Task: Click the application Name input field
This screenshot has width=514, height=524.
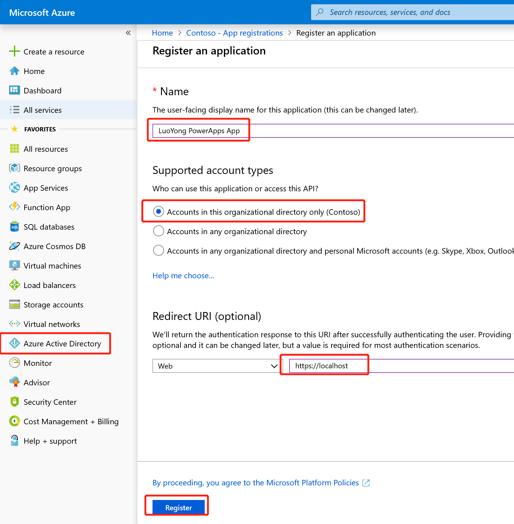Action: click(333, 130)
